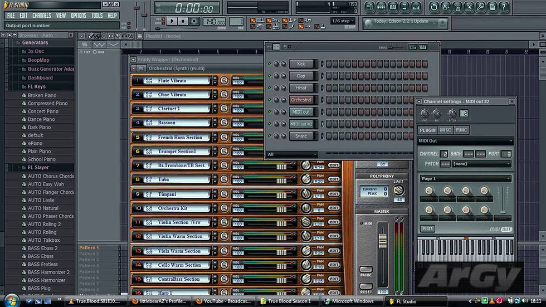Click the PANIC button in Master section
Image resolution: width=546 pixels, height=307 pixels.
coord(366,270)
